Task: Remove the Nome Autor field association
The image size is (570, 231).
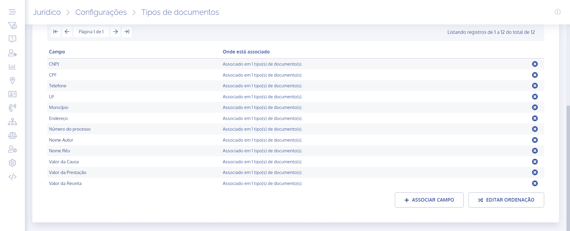Action: click(x=535, y=140)
